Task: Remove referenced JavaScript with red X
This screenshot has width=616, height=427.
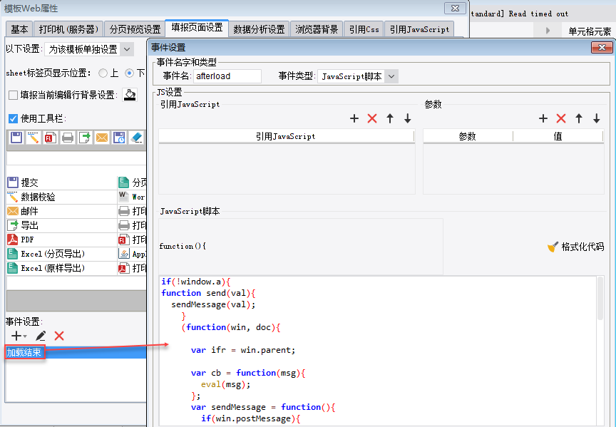Action: [372, 118]
